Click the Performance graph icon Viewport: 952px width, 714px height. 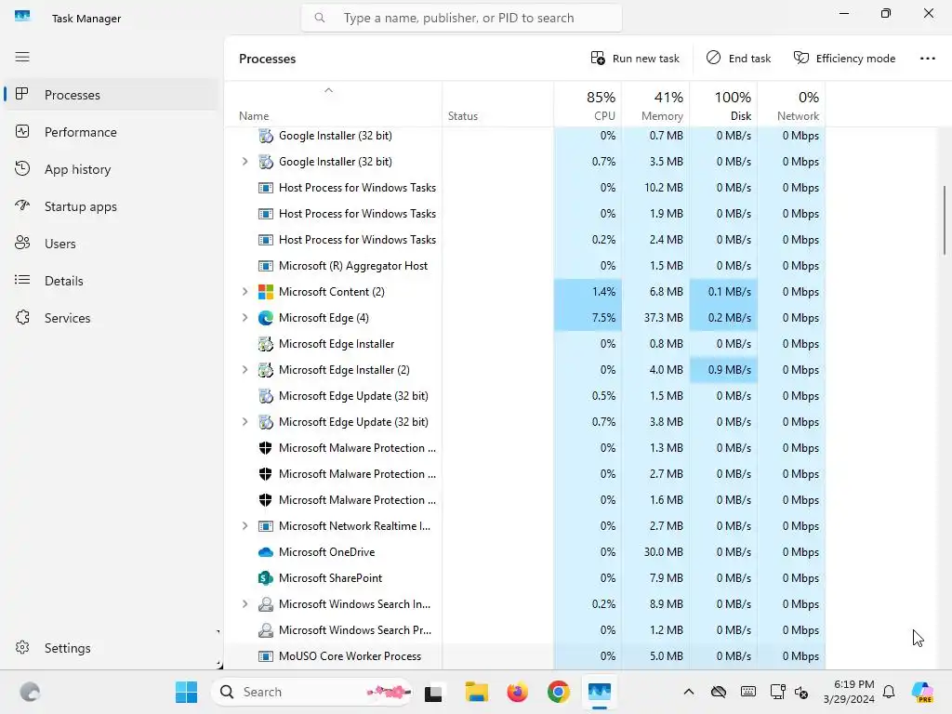22,132
